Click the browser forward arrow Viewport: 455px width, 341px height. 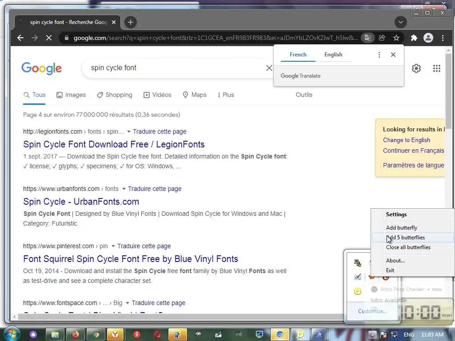(x=35, y=38)
